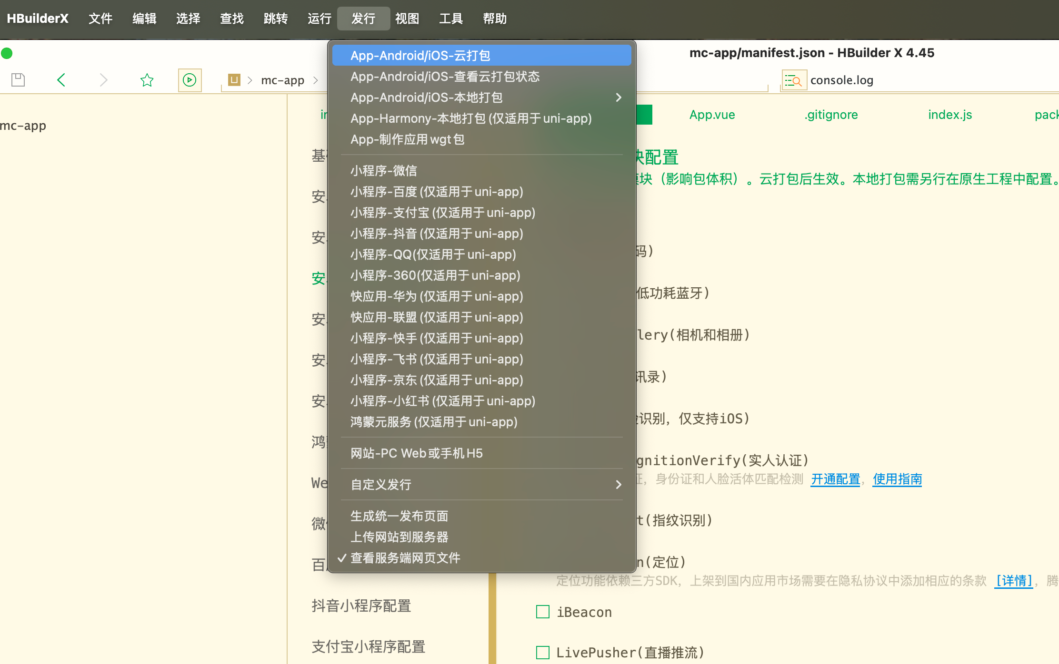Open the 文件 menu
The width and height of the screenshot is (1059, 664).
tap(100, 19)
